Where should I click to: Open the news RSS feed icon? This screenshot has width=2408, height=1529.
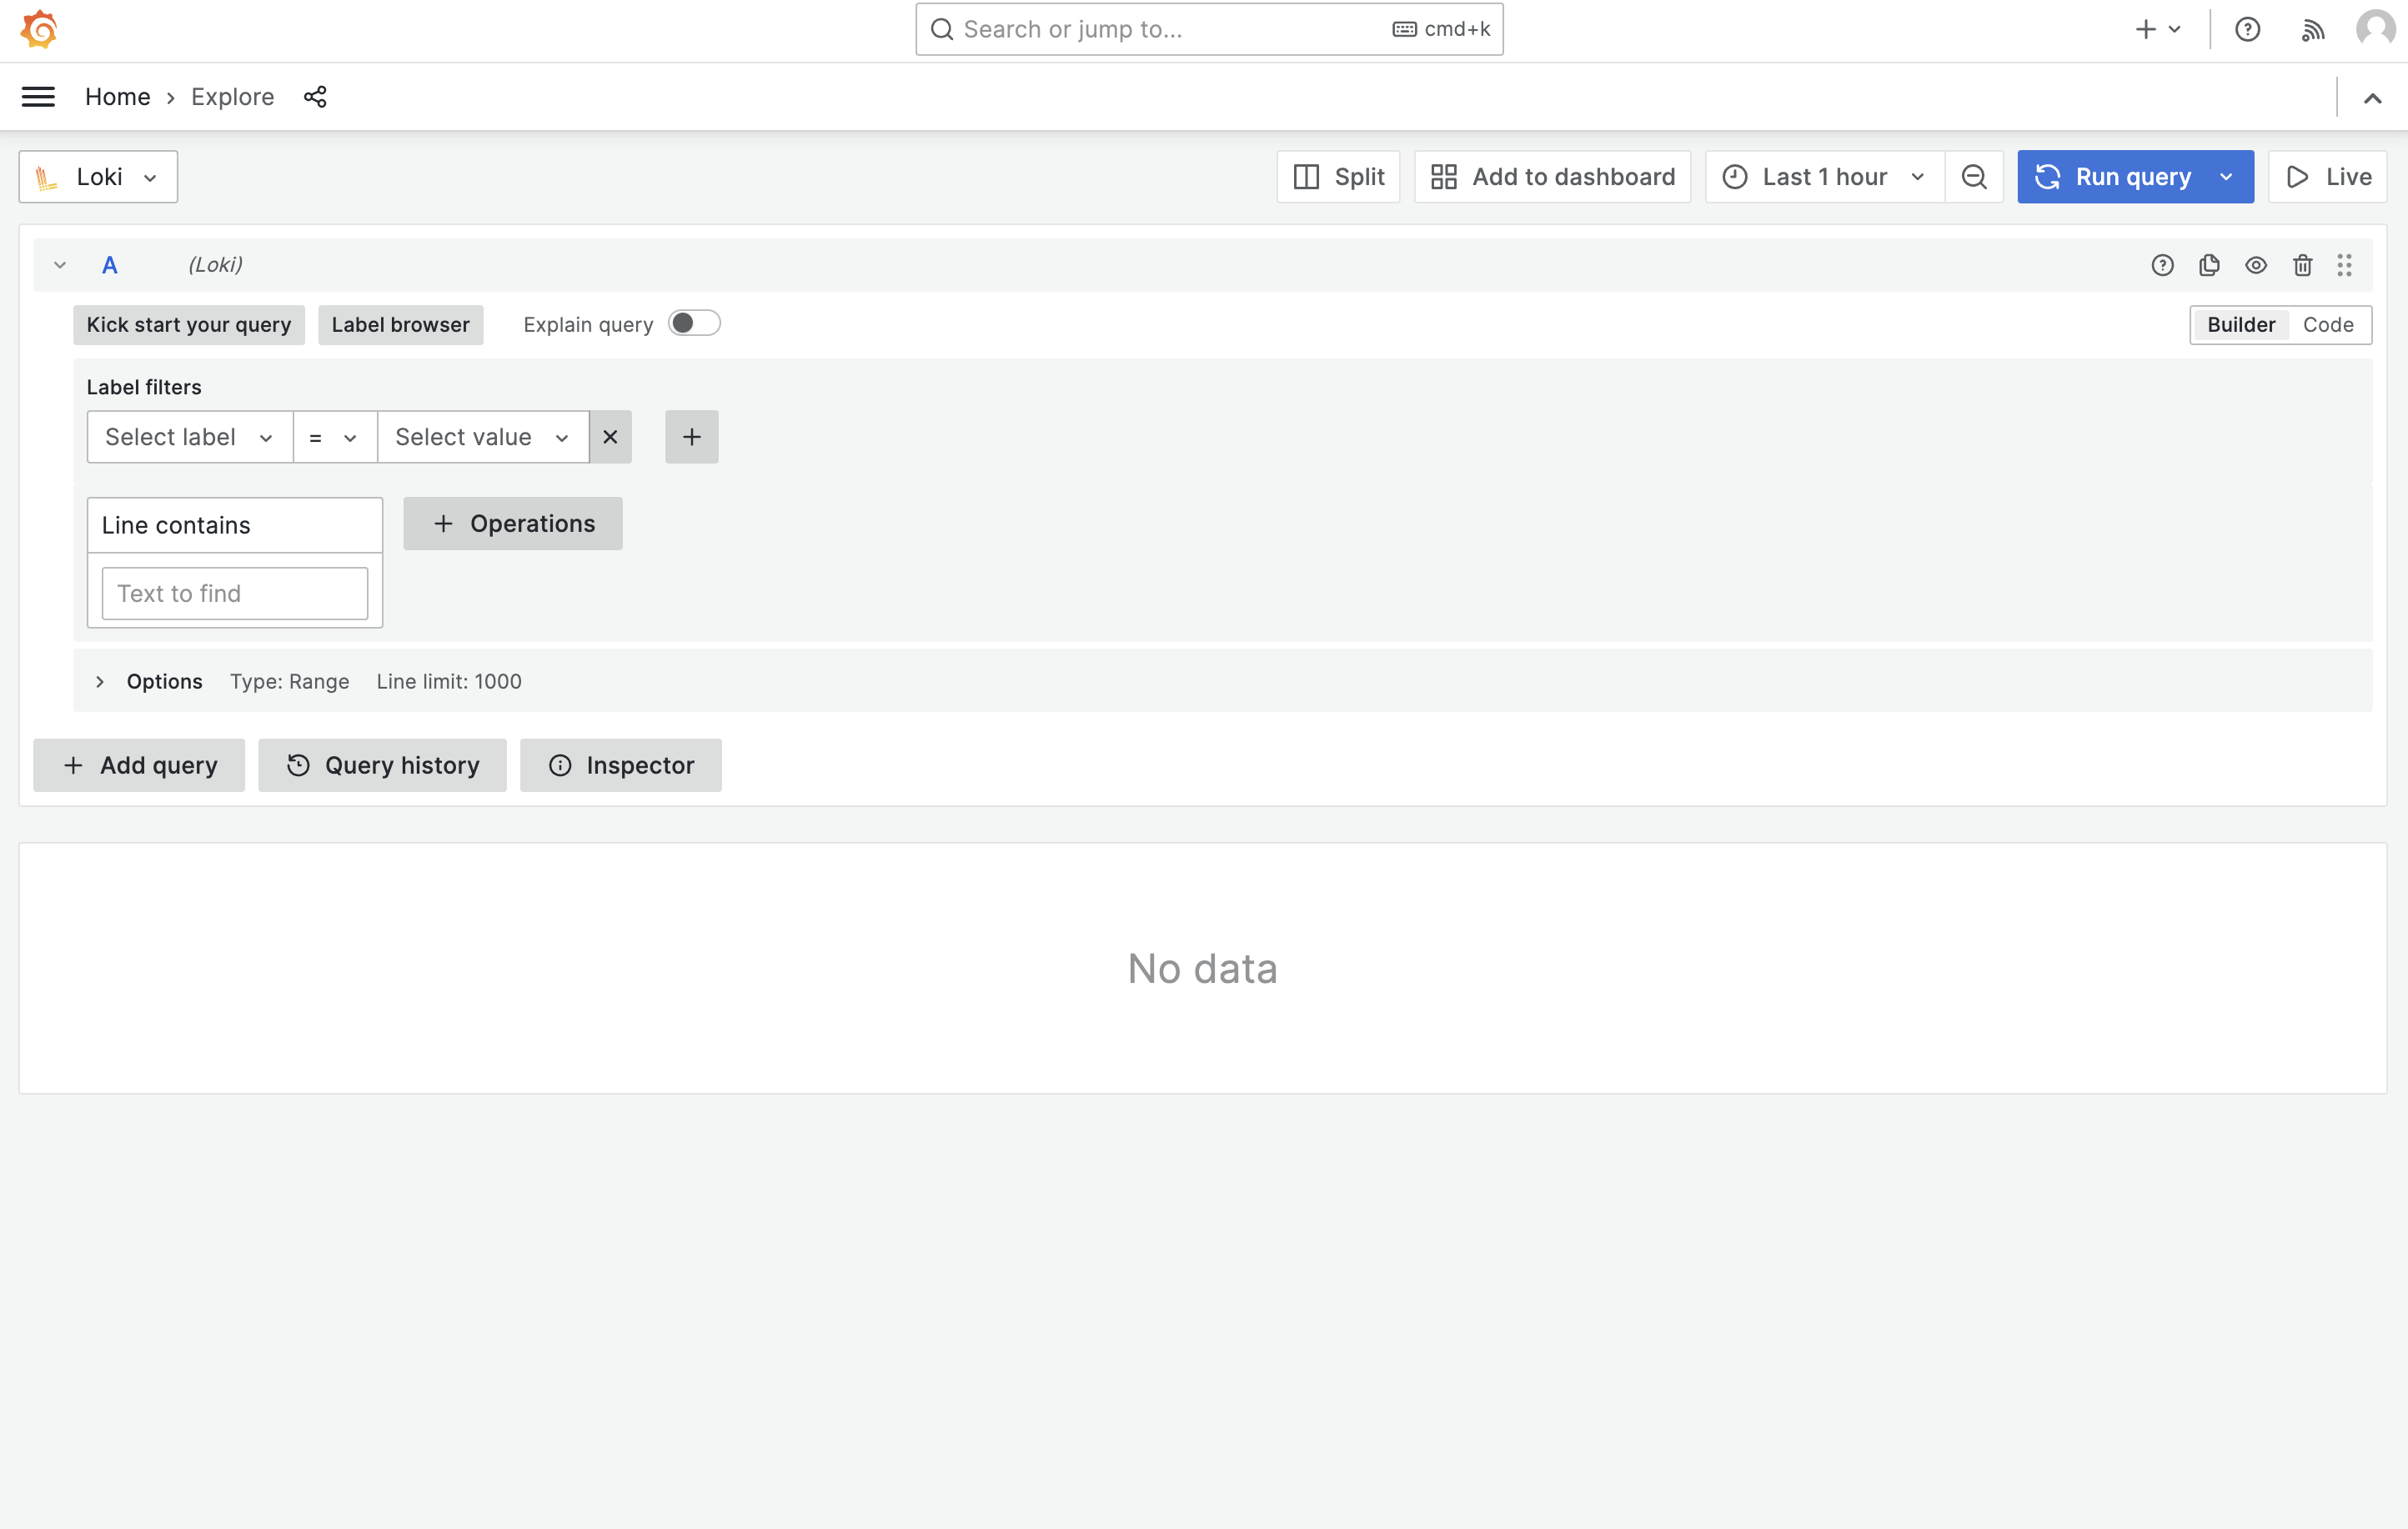click(2312, 30)
